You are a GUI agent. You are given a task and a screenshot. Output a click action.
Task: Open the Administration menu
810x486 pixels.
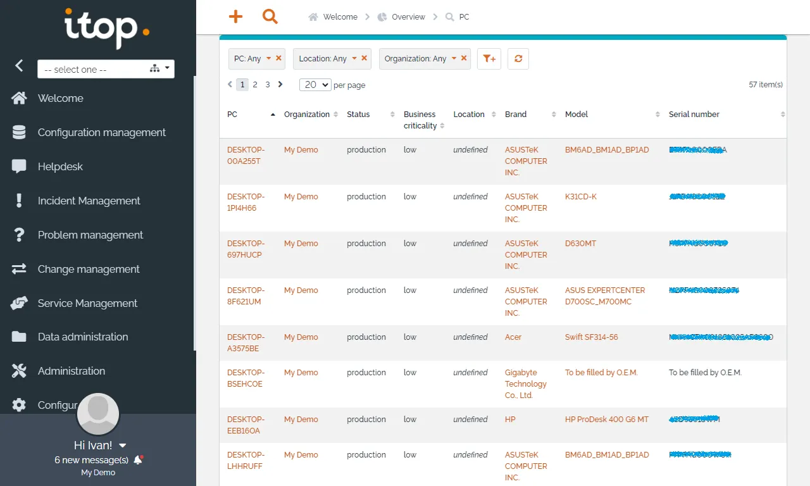pyautogui.click(x=72, y=371)
